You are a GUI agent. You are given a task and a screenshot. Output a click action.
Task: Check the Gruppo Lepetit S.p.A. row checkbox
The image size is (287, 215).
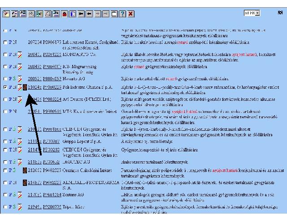(x=5, y=142)
